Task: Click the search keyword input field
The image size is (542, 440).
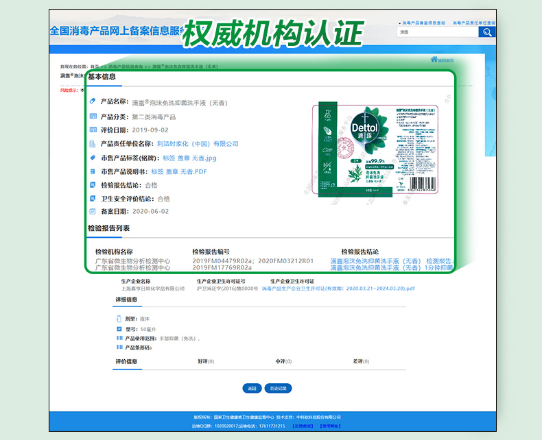Action: pos(437,32)
